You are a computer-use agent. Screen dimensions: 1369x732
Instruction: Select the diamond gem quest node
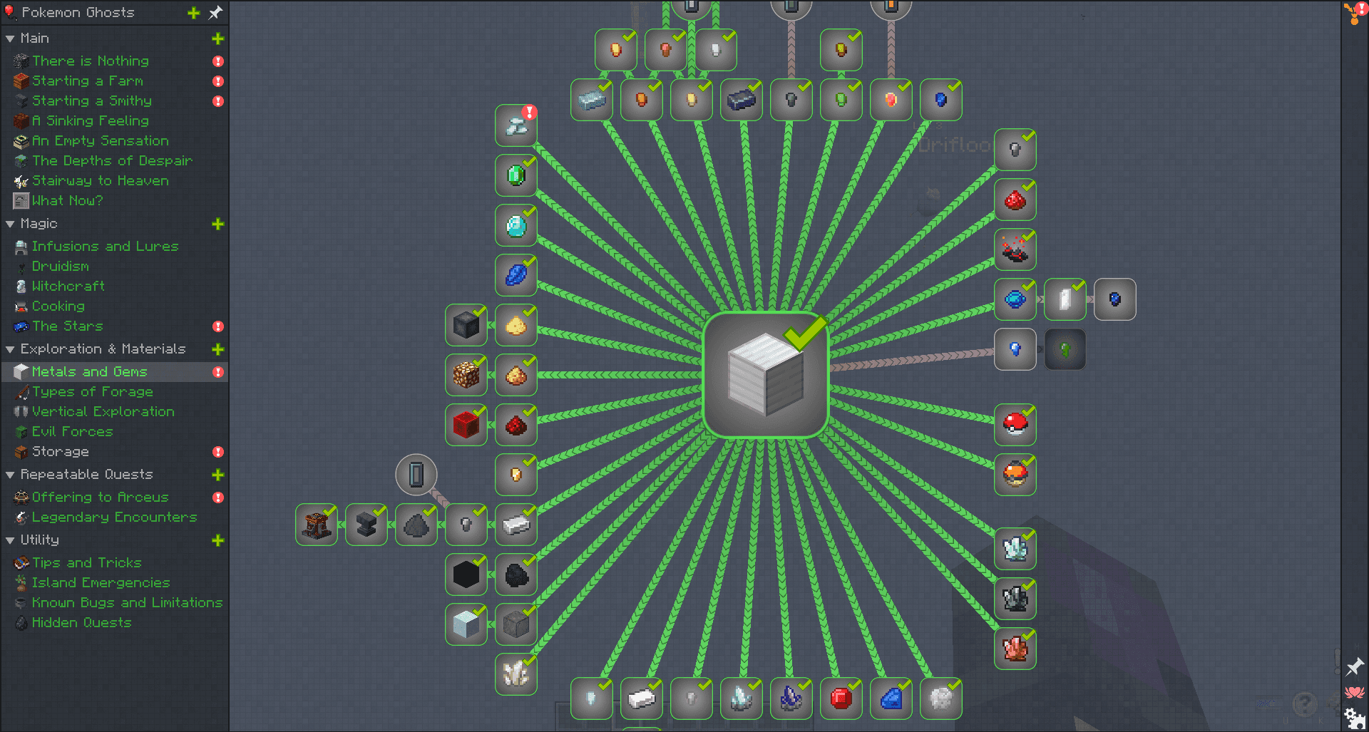pos(516,225)
